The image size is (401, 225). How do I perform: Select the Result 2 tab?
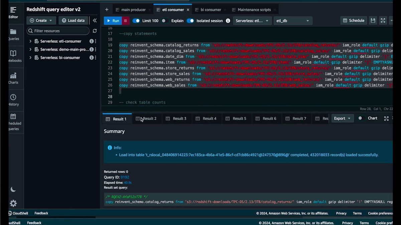146,119
